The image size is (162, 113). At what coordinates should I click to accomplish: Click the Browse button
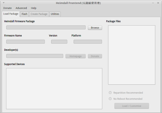(x=95, y=28)
